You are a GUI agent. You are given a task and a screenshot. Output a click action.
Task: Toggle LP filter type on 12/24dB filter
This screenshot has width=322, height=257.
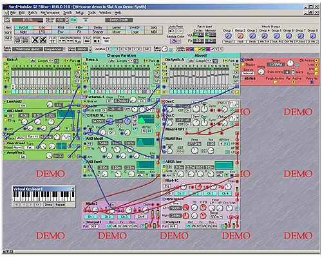point(135,129)
